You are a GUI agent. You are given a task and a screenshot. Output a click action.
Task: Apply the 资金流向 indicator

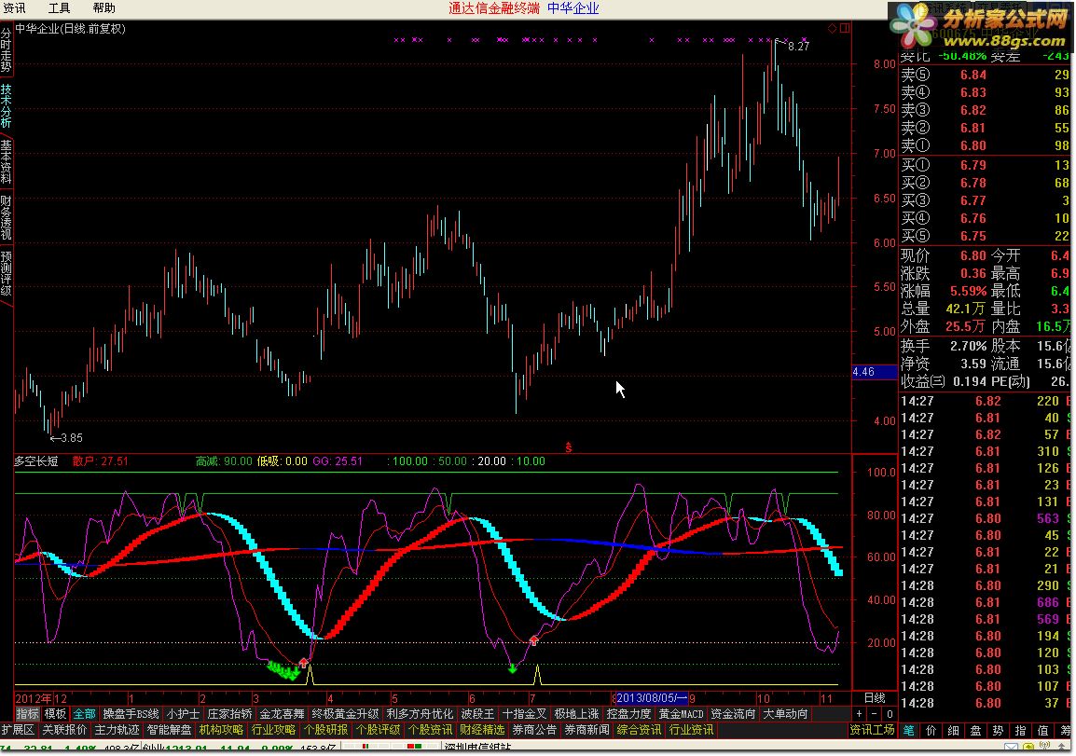pyautogui.click(x=734, y=714)
